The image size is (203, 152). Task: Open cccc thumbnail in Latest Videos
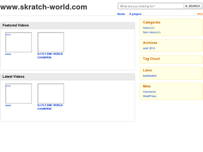tap(18, 93)
